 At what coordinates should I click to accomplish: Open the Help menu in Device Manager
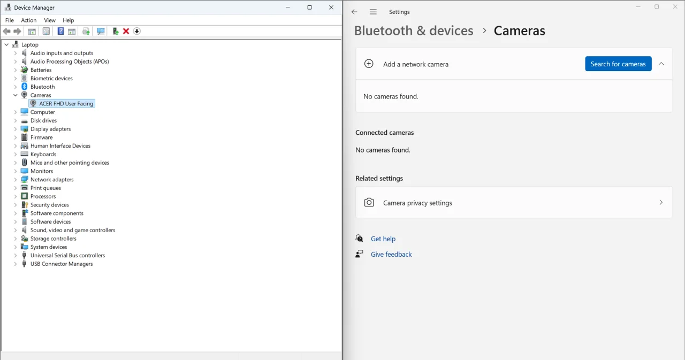[68, 20]
